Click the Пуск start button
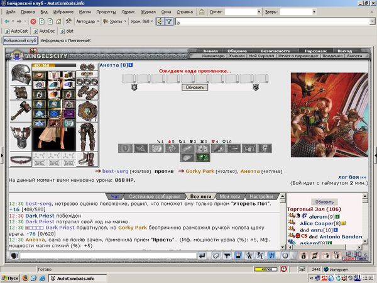This screenshot has width=377, height=283. coord(10,279)
